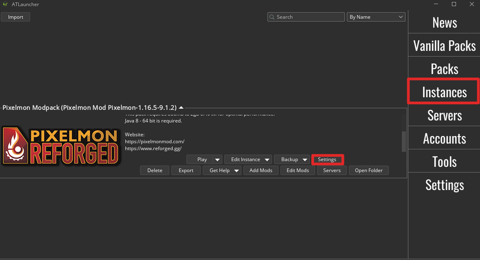Collapse the Pixelmon Modpack instance header

[181, 108]
